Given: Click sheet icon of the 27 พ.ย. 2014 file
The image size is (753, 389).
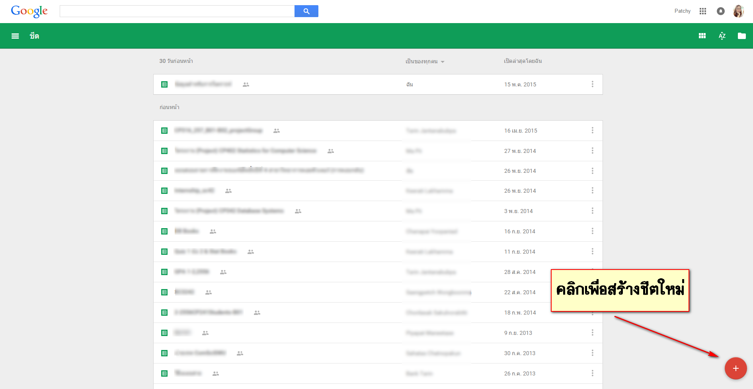Looking at the screenshot, I should click(x=164, y=151).
